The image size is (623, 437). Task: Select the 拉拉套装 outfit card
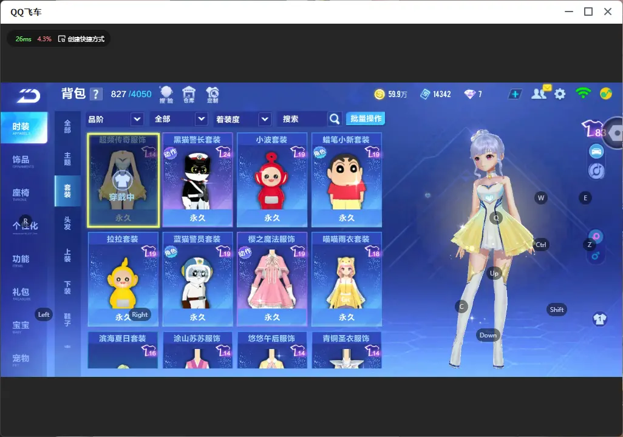pos(123,279)
